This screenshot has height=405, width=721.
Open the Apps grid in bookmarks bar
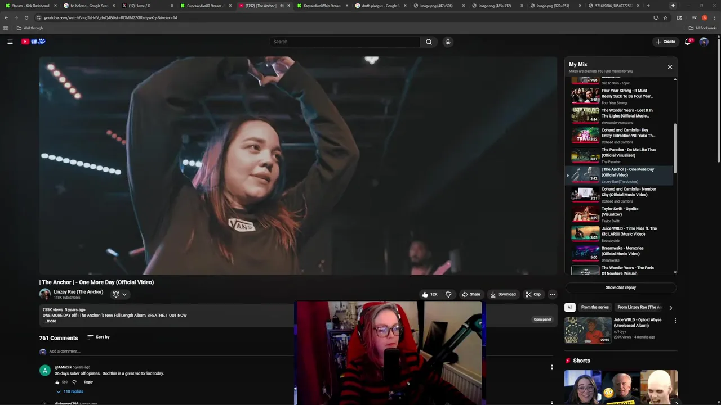(6, 28)
